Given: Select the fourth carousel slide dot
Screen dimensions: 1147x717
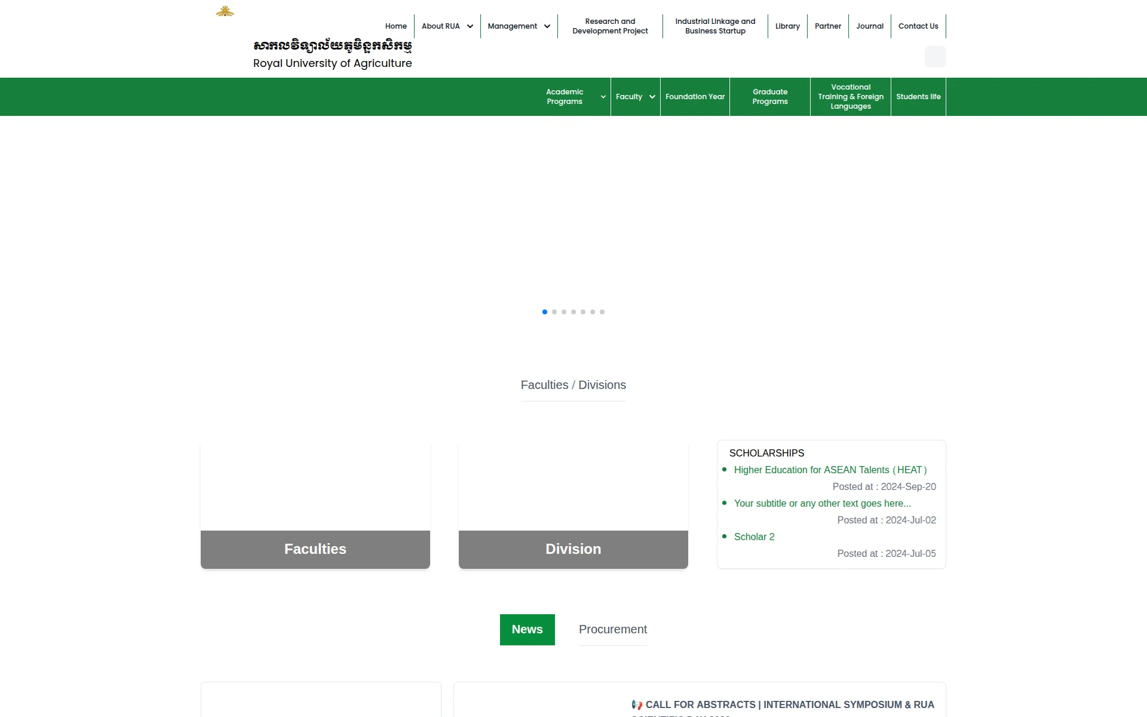Looking at the screenshot, I should [573, 312].
